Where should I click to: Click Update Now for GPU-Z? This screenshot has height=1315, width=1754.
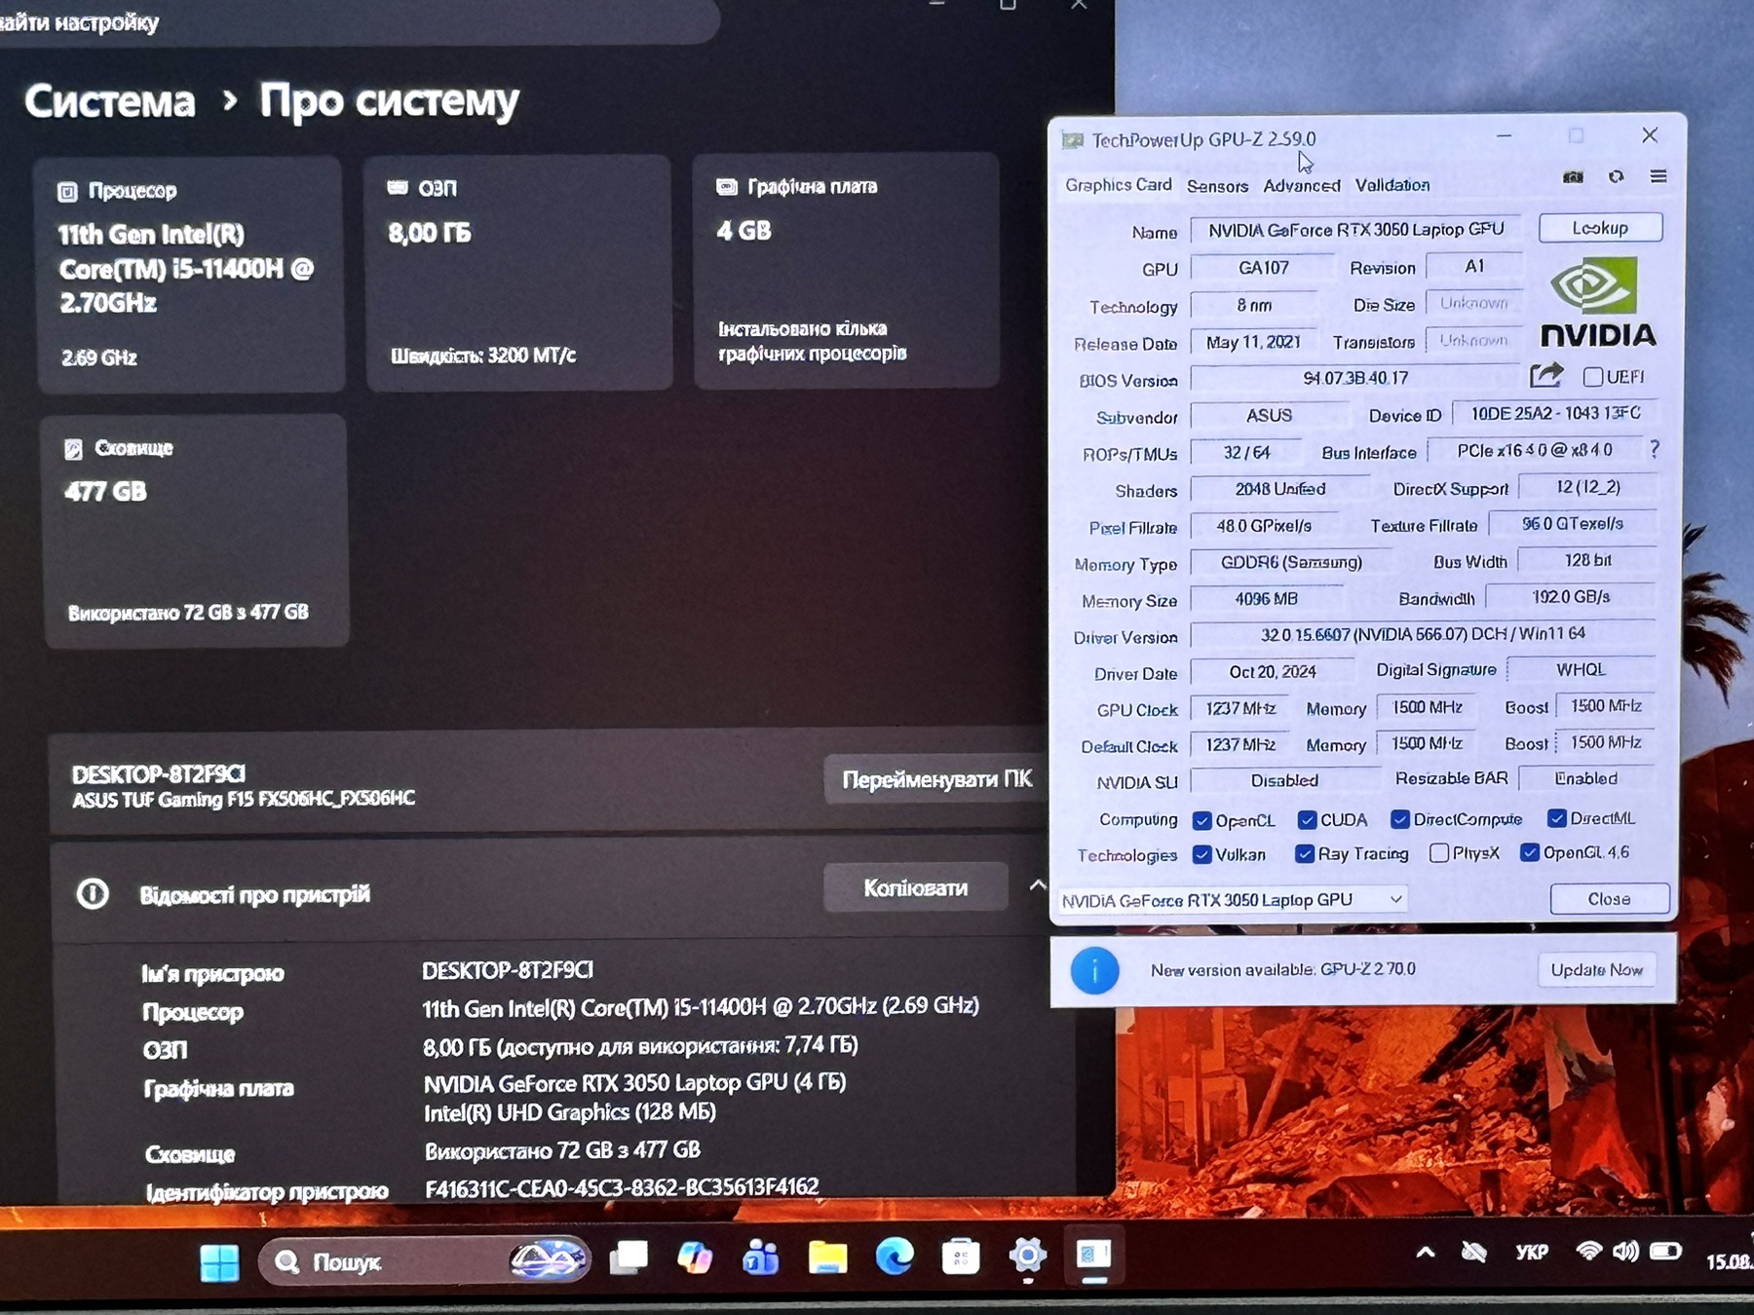click(x=1596, y=970)
